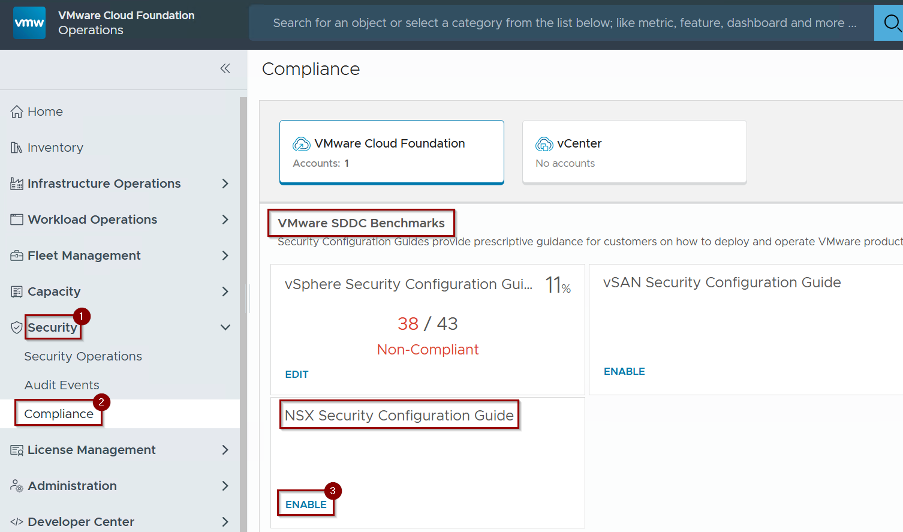Select the Compliance menu item

(x=59, y=414)
